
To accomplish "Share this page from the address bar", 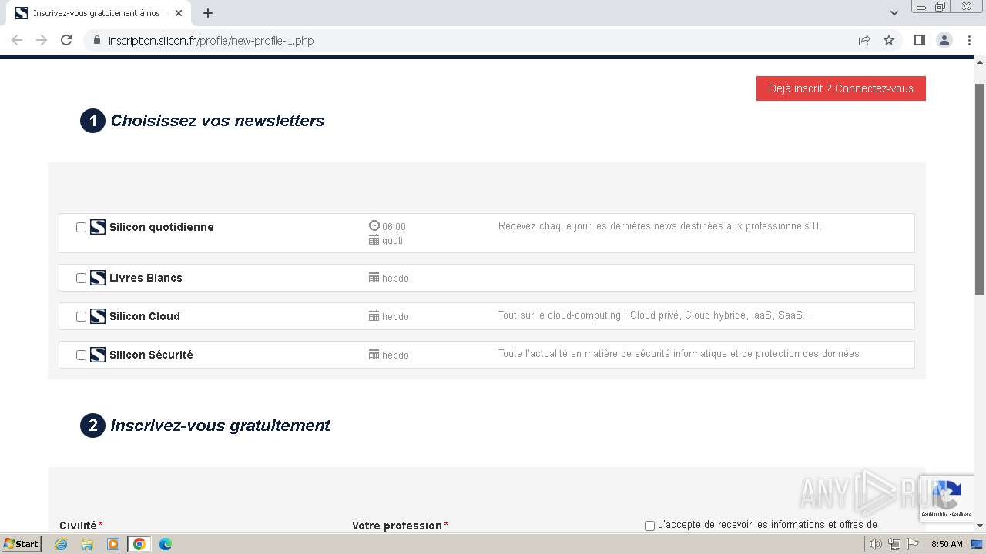I will tap(864, 40).
